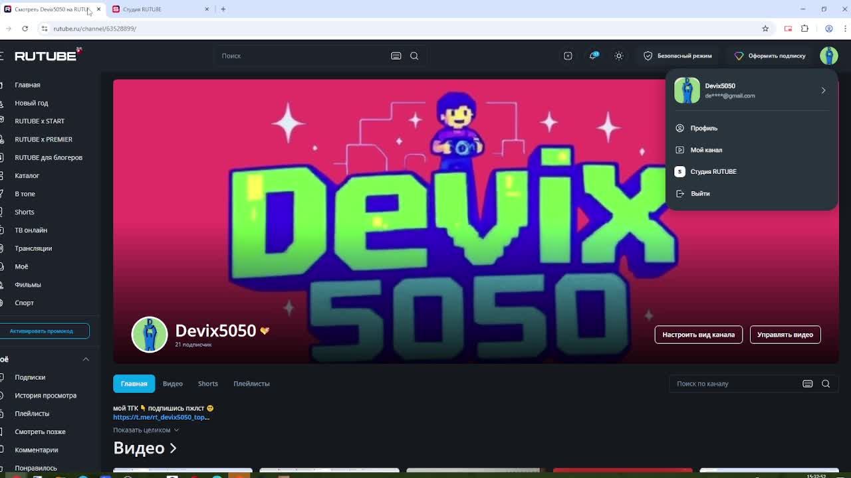Open site information icon beside the URL

44,29
